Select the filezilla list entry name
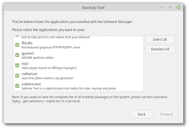Image resolution: width=189 pixels, height=129 pixels. coord(27,43)
